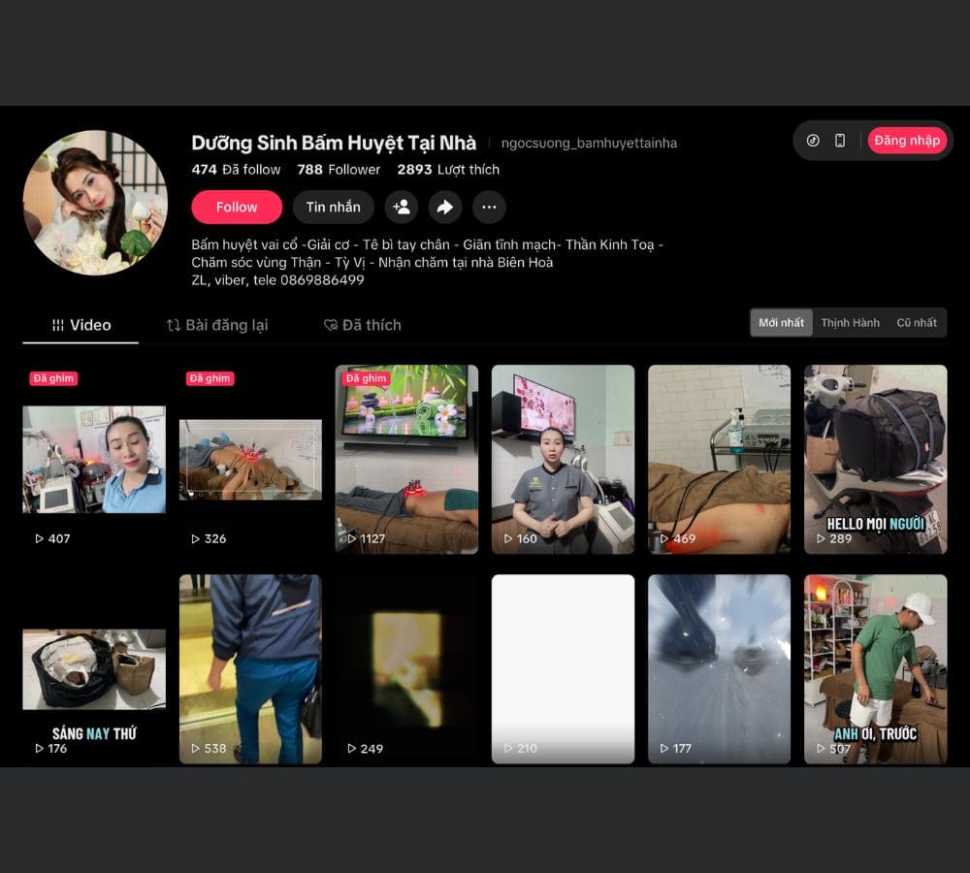Open the HELLO MỌI NGƯỜI video
The width and height of the screenshot is (970, 873).
tap(875, 459)
